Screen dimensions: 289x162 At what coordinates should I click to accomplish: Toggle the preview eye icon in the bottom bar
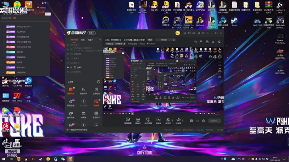[198, 121]
